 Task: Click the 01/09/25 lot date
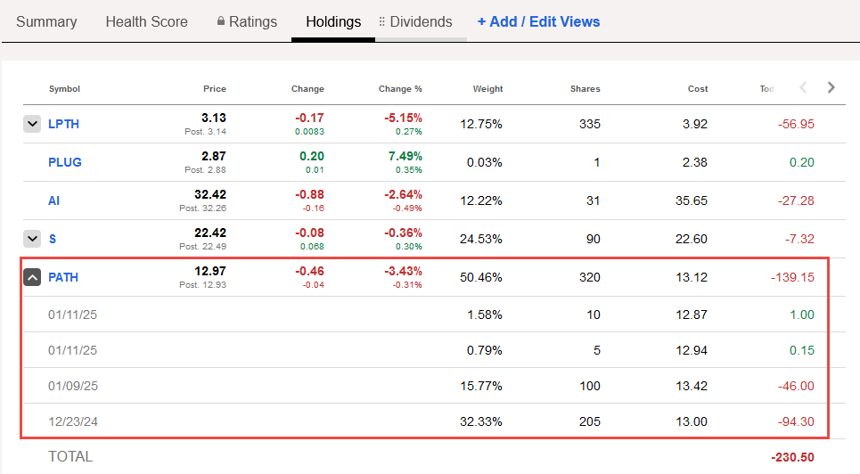coord(73,386)
